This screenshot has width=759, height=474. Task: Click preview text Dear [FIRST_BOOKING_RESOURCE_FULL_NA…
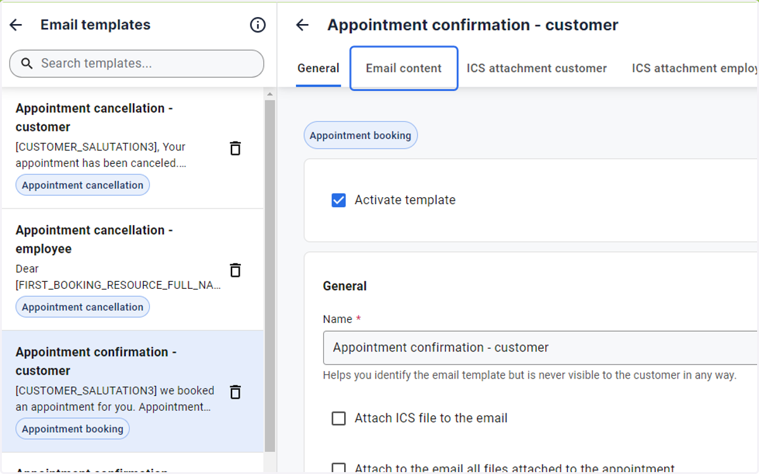coord(118,277)
